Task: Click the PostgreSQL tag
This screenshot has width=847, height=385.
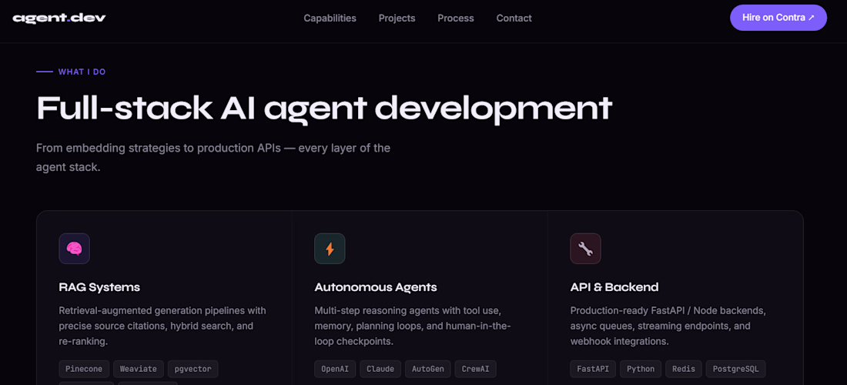Action: tap(735, 369)
